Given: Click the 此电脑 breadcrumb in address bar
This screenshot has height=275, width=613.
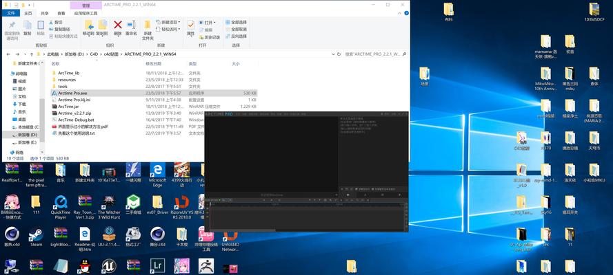Looking at the screenshot, I should (53, 54).
